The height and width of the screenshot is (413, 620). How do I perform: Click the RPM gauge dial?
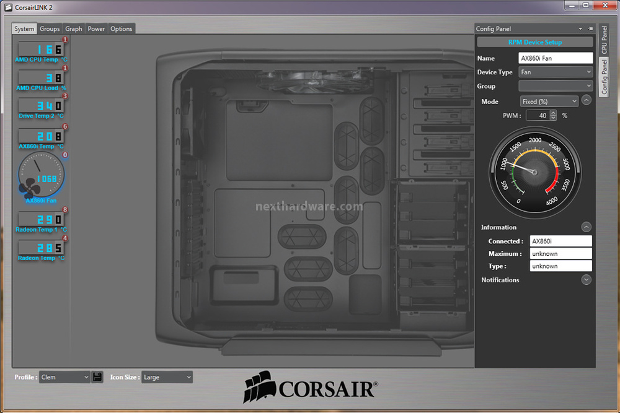535,173
